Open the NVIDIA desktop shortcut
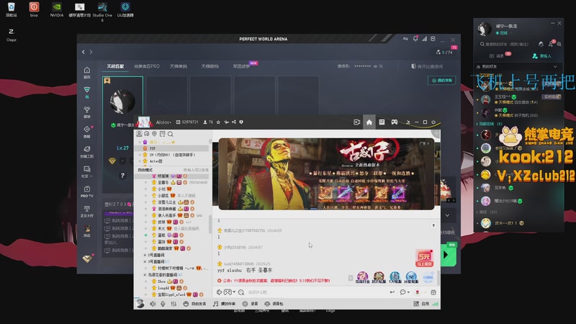 [x=57, y=9]
